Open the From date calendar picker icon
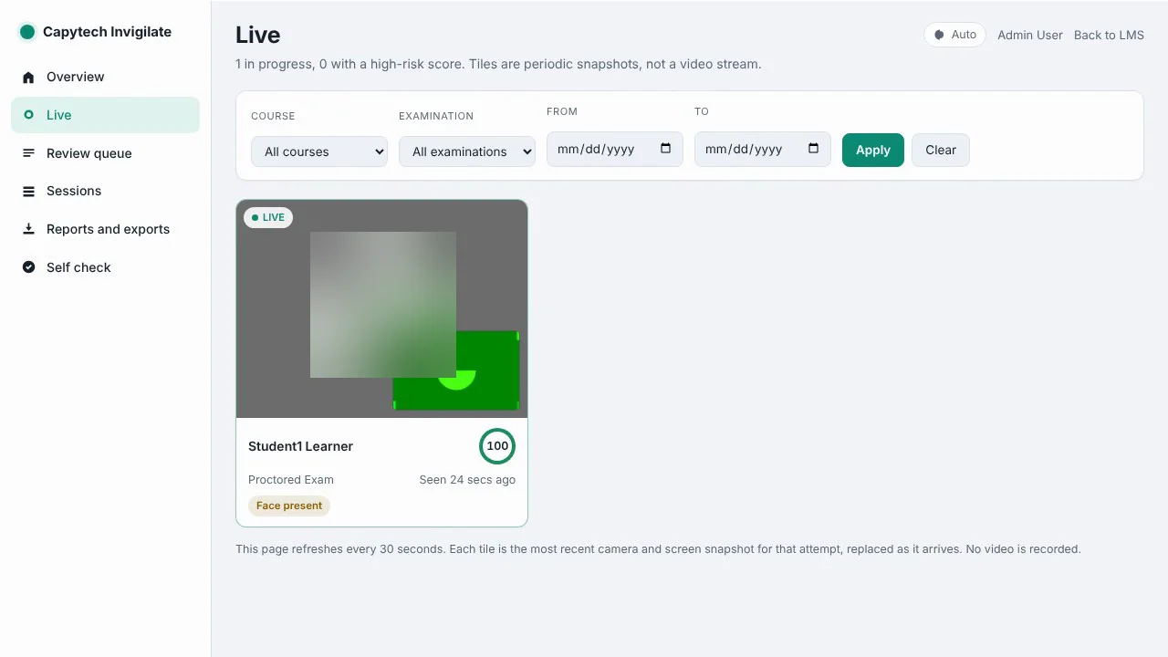1168x657 pixels. tap(665, 149)
